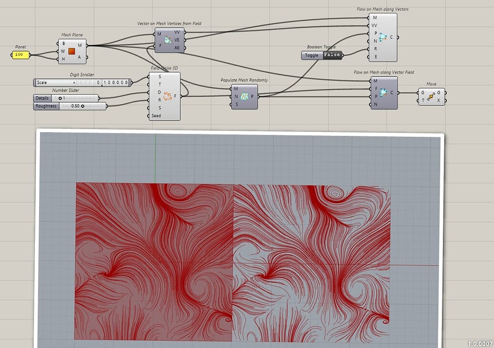The width and height of the screenshot is (494, 348).
Task: Click the Flow on Mesh along Vector Field icon
Action: (383, 92)
